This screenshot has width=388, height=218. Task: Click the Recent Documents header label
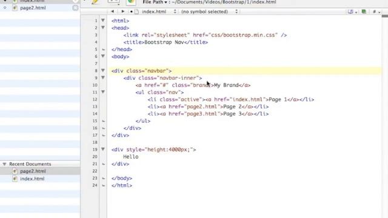30,164
